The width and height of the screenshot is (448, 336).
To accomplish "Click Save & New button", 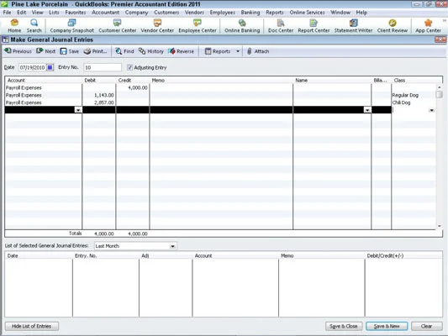I will (x=387, y=326).
